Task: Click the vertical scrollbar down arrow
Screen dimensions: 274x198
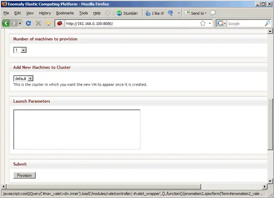Action: click(x=270, y=181)
